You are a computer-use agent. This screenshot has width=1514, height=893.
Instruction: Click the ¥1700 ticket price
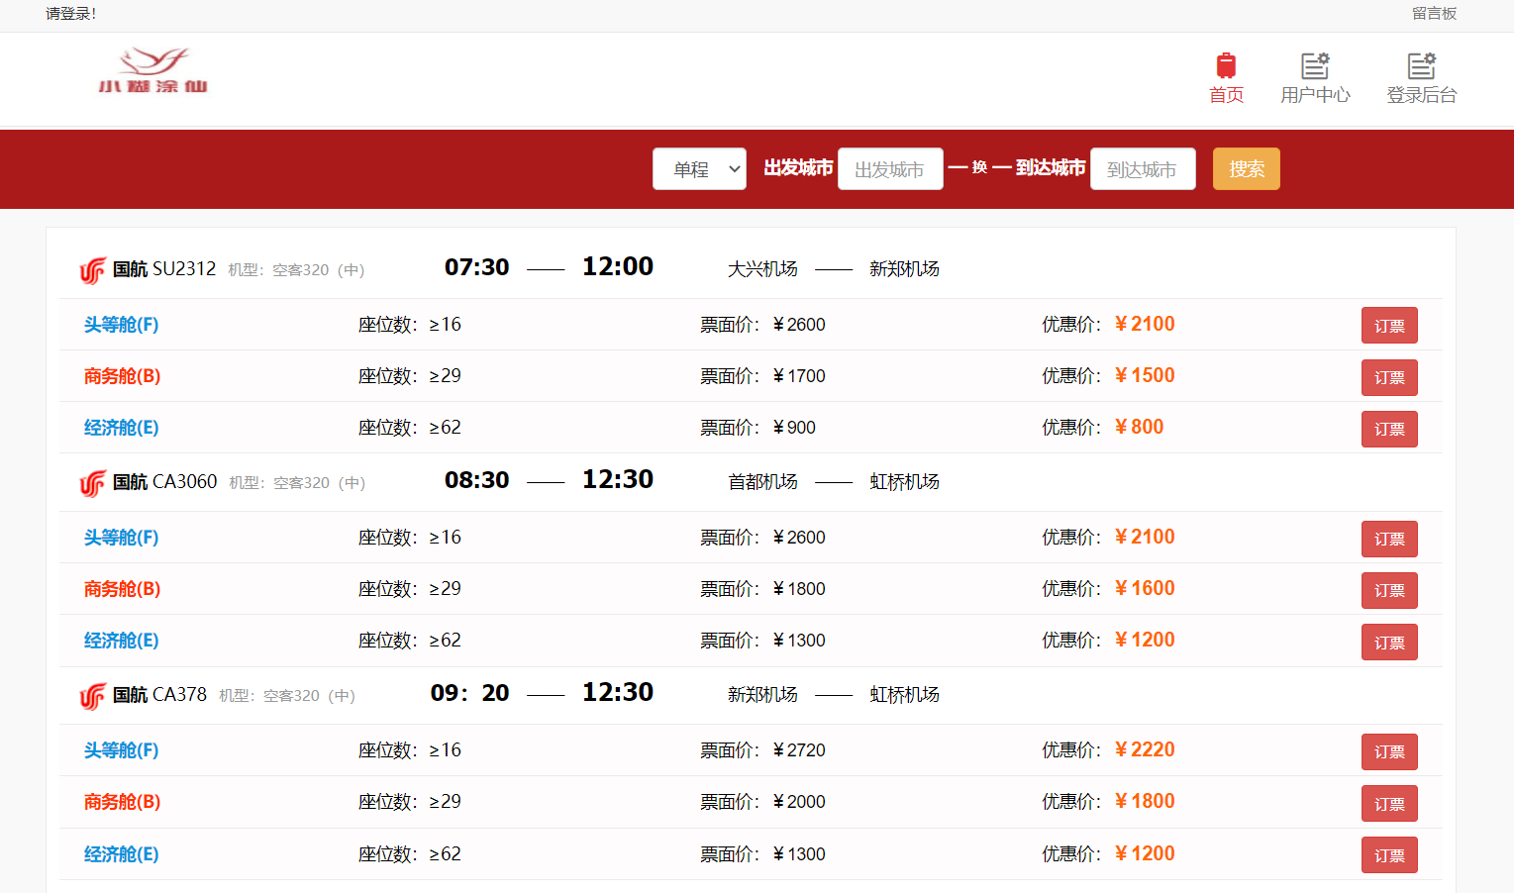click(799, 376)
